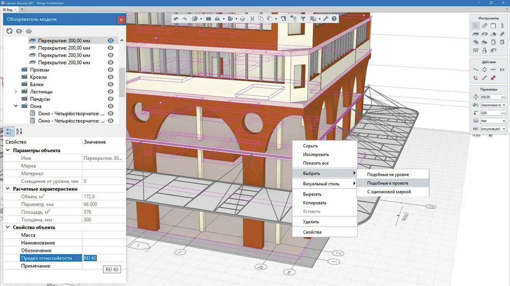Click the circular array action in Действия
This screenshot has width=510, height=286.
click(484, 69)
